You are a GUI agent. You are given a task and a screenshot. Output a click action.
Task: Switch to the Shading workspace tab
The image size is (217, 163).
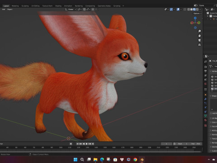[58, 6]
